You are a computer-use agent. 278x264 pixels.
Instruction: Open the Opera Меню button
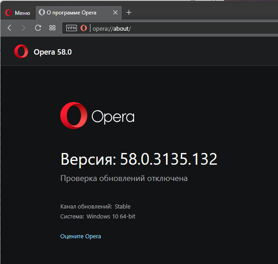[18, 13]
